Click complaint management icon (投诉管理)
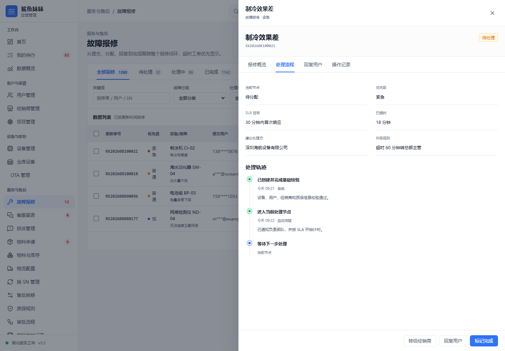 pyautogui.click(x=10, y=229)
